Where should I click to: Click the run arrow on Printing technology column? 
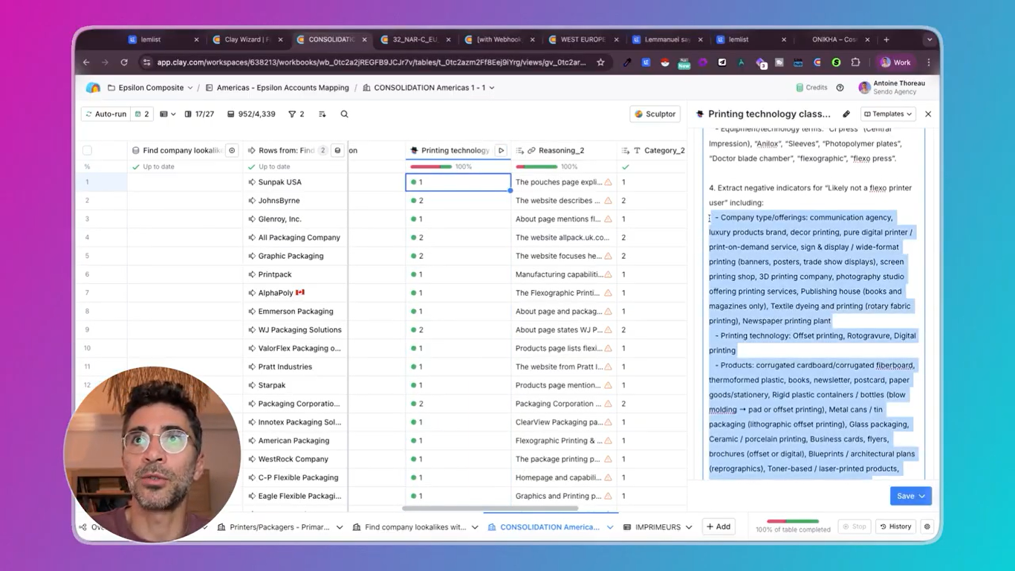(501, 150)
